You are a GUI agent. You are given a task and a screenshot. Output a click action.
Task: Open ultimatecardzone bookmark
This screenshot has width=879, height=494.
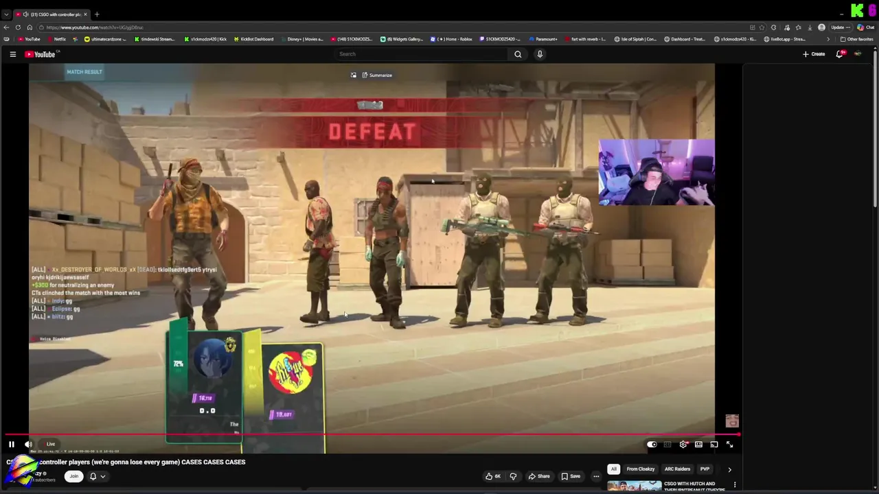(105, 39)
